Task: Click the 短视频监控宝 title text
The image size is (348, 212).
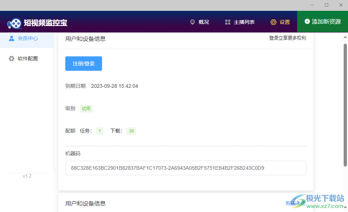Action: pos(45,23)
